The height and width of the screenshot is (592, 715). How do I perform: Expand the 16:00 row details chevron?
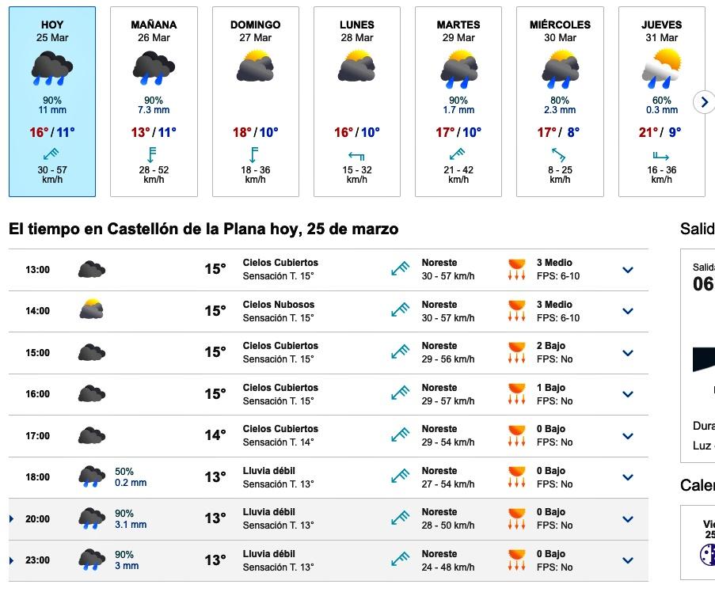tap(628, 394)
